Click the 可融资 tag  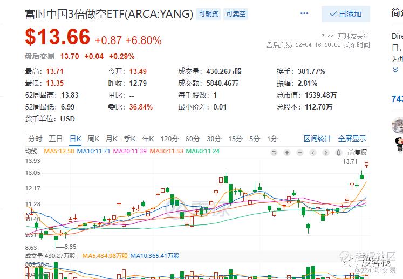[208, 14]
